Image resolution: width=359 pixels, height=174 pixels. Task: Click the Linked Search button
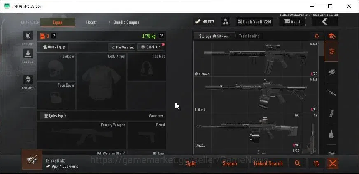pyautogui.click(x=268, y=163)
